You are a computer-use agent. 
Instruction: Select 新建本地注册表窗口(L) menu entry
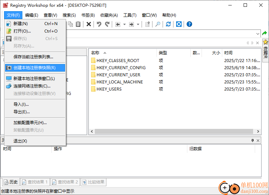tap(35, 79)
